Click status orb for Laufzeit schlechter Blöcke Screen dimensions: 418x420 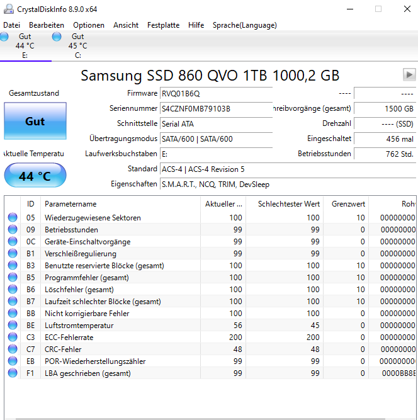[x=13, y=301]
